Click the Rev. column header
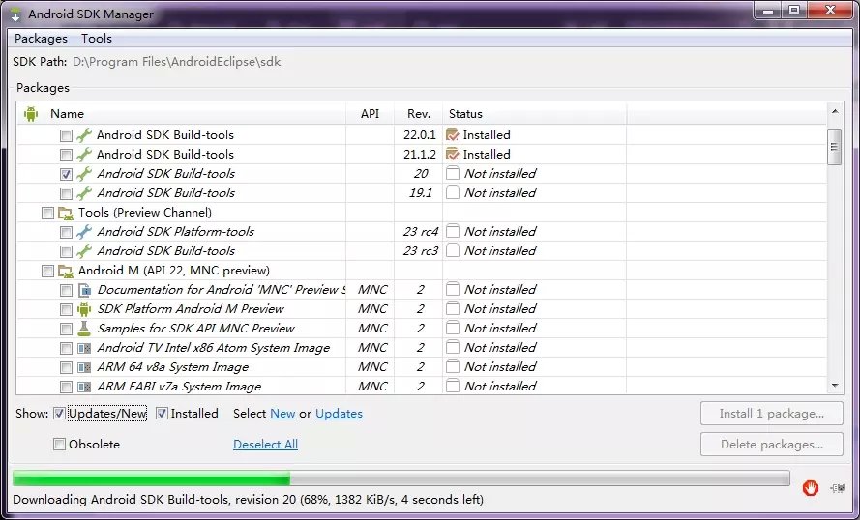This screenshot has height=520, width=860. 419,114
